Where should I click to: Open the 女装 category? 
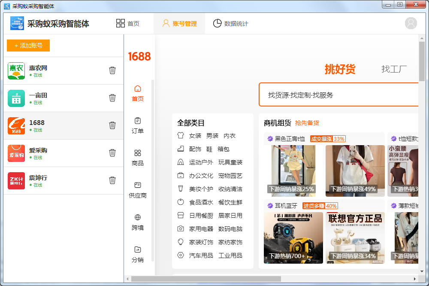(195, 136)
